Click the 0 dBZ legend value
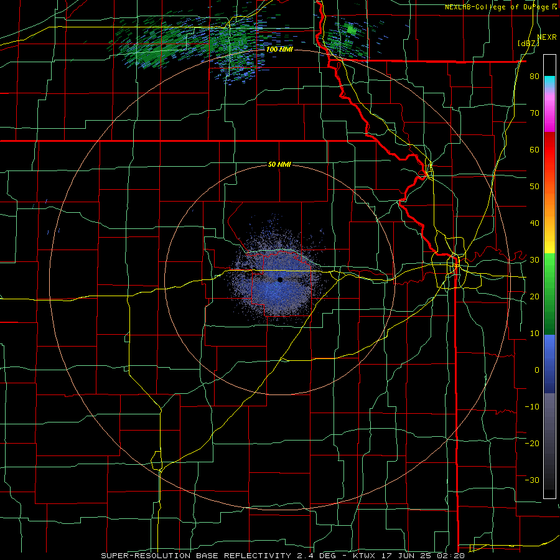 tap(537, 370)
